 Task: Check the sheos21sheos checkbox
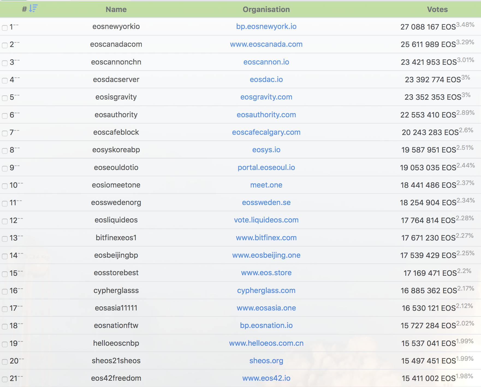tap(5, 362)
